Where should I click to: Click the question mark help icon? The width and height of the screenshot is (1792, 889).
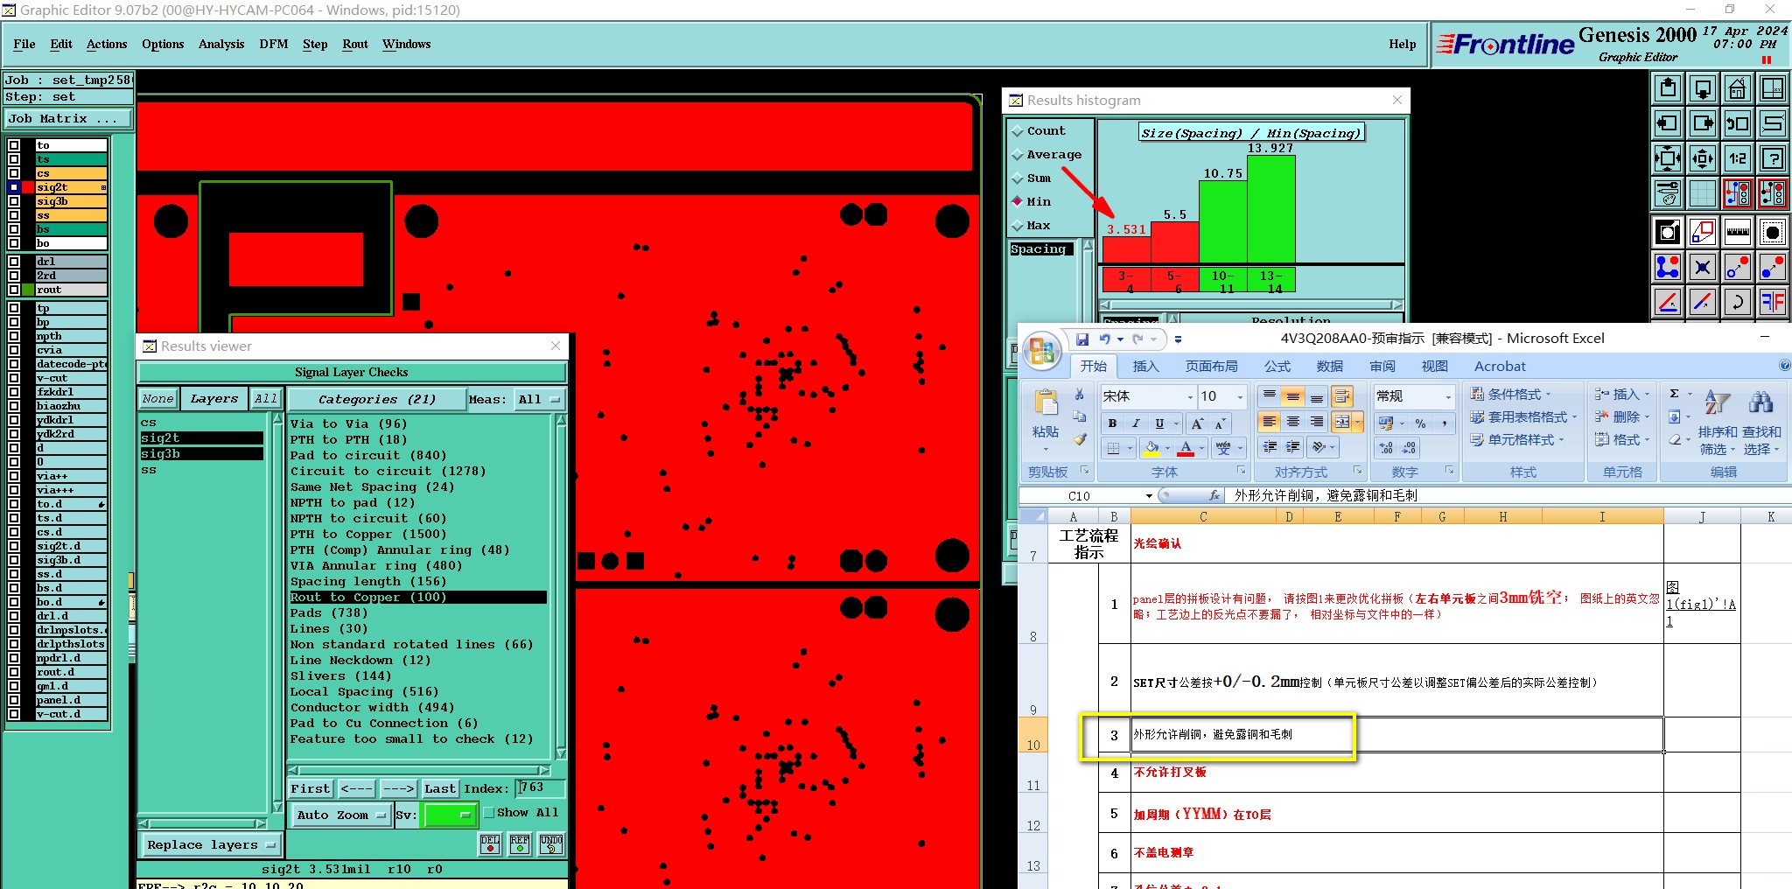click(x=1772, y=158)
